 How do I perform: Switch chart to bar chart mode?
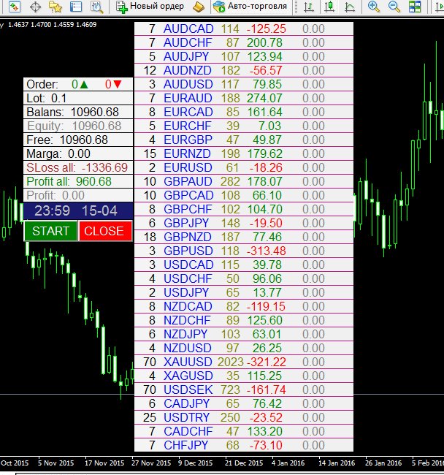pos(309,7)
